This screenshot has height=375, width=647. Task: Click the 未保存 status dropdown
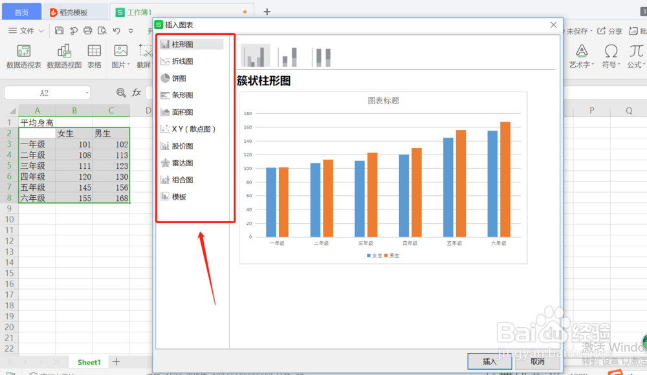578,31
